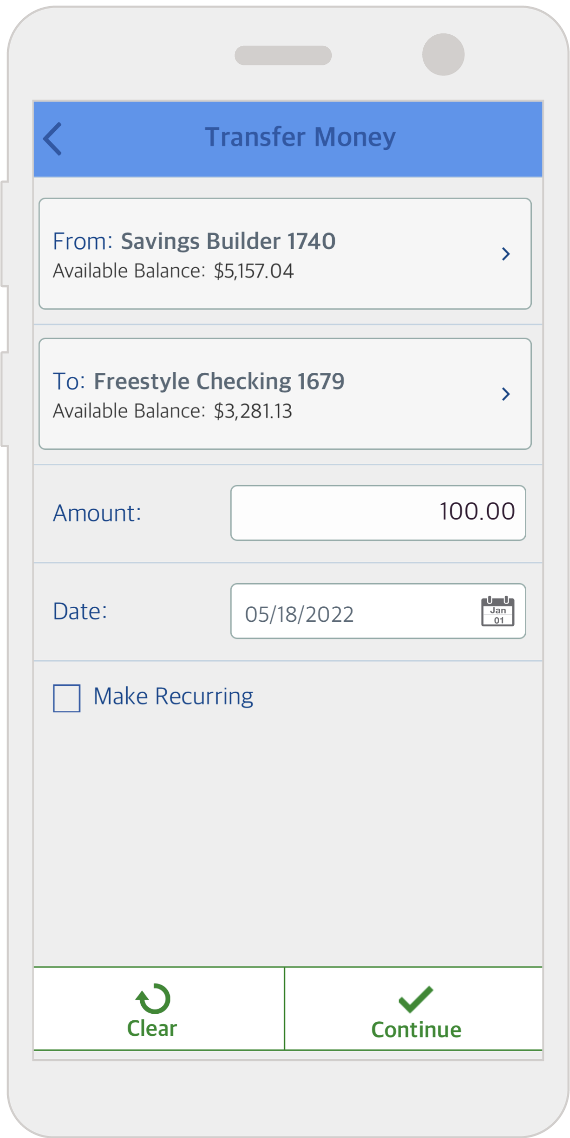Tap the back arrow in header
Image resolution: width=570 pixels, height=1138 pixels.
[53, 139]
